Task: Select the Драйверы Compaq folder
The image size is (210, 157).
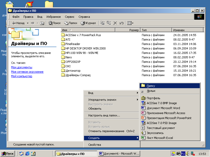Action: coord(76,75)
